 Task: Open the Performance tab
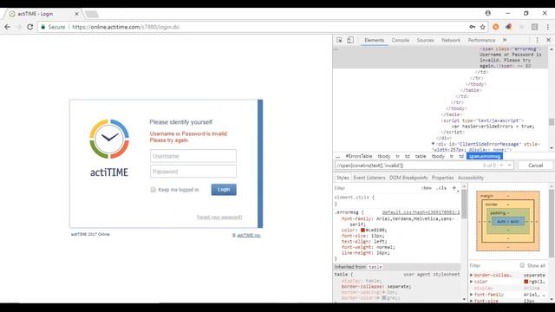[x=481, y=40]
